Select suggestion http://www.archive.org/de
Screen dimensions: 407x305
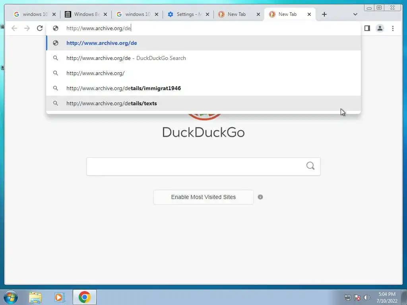(x=203, y=43)
